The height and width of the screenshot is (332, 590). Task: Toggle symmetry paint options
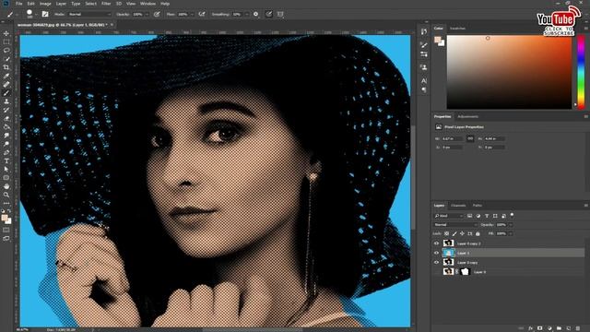(280, 15)
